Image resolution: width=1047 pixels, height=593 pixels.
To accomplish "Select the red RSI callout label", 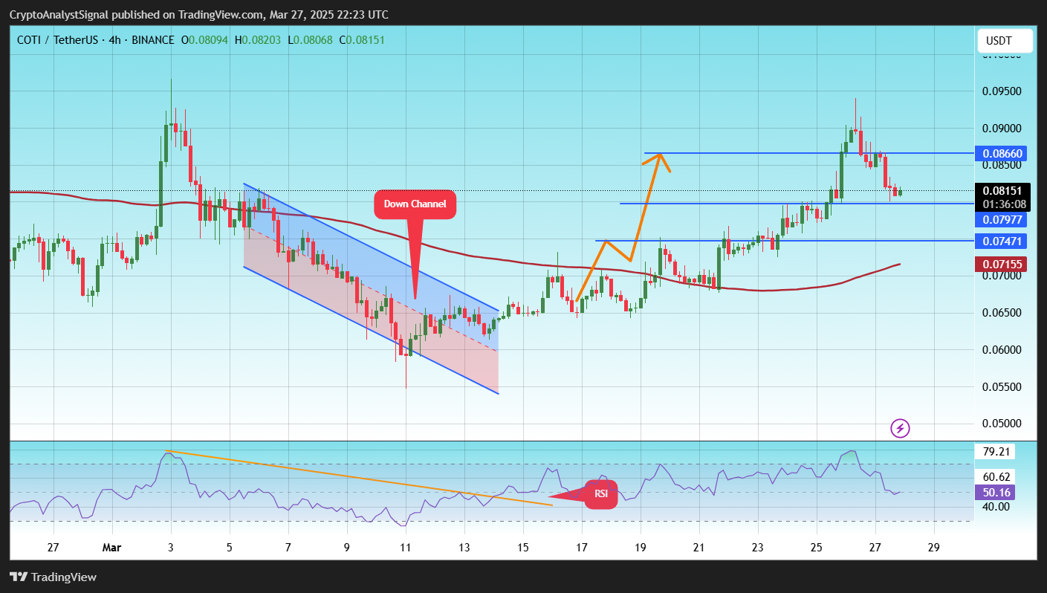I will click(600, 494).
